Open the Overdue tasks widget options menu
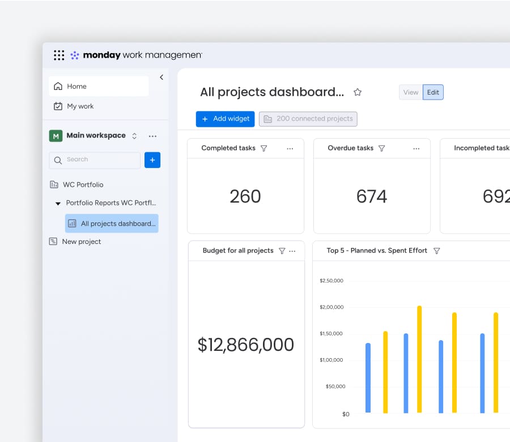Screen dimensions: 510x442 pyautogui.click(x=416, y=148)
